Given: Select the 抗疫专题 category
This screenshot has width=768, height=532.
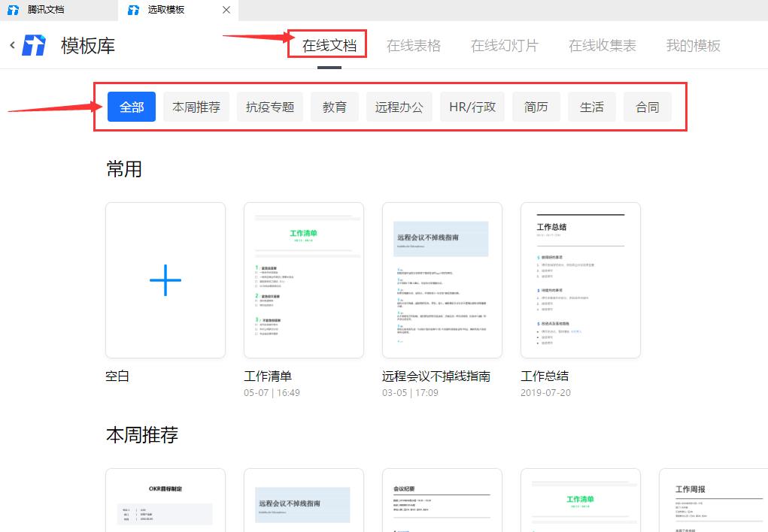Looking at the screenshot, I should click(x=269, y=107).
